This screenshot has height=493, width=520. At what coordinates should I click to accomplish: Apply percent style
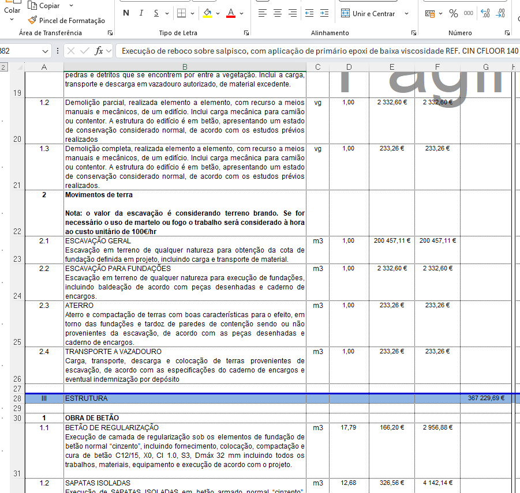[x=454, y=13]
